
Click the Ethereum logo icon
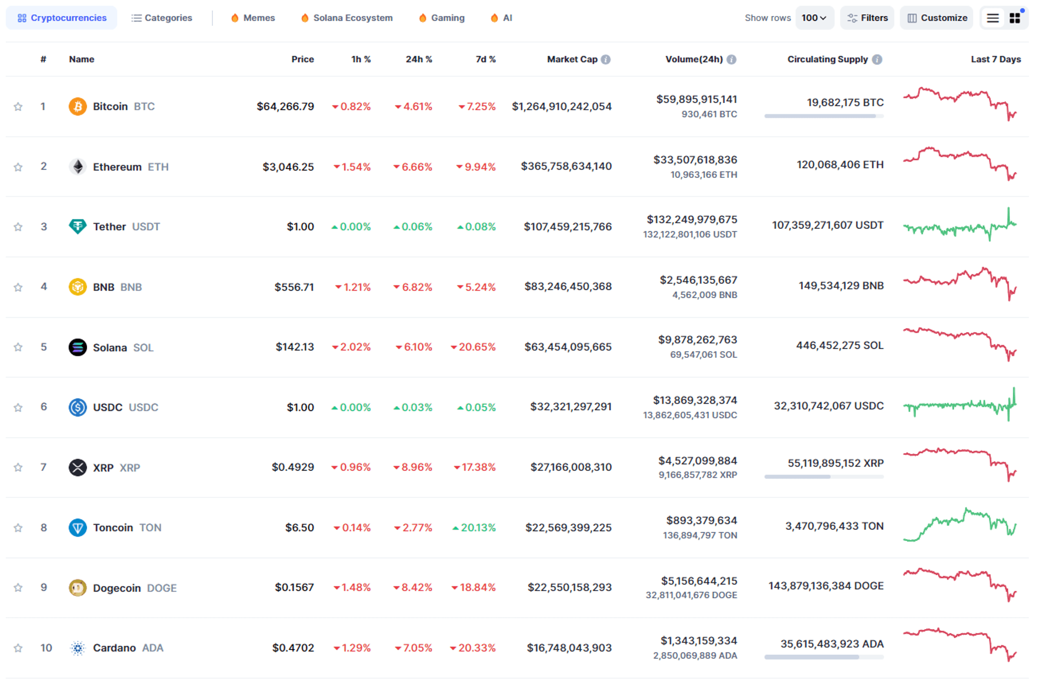click(78, 167)
